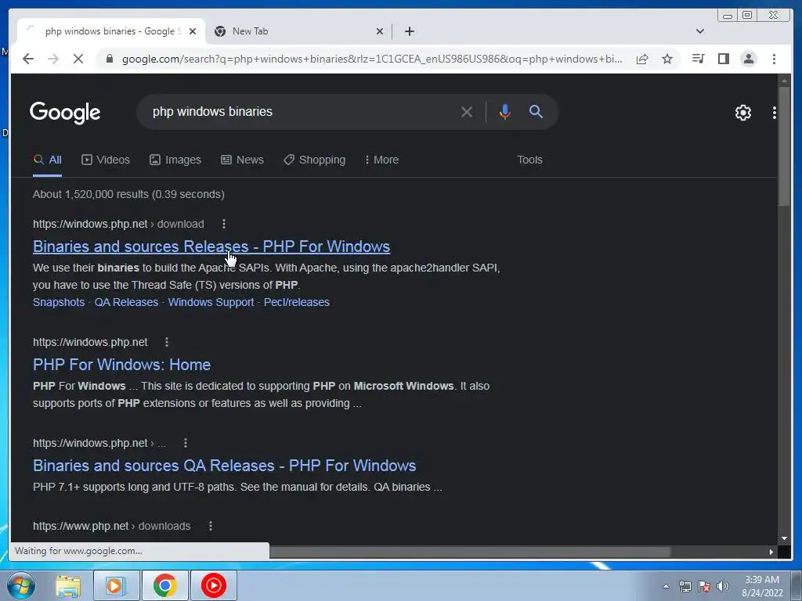Switch to Videos results

point(106,160)
